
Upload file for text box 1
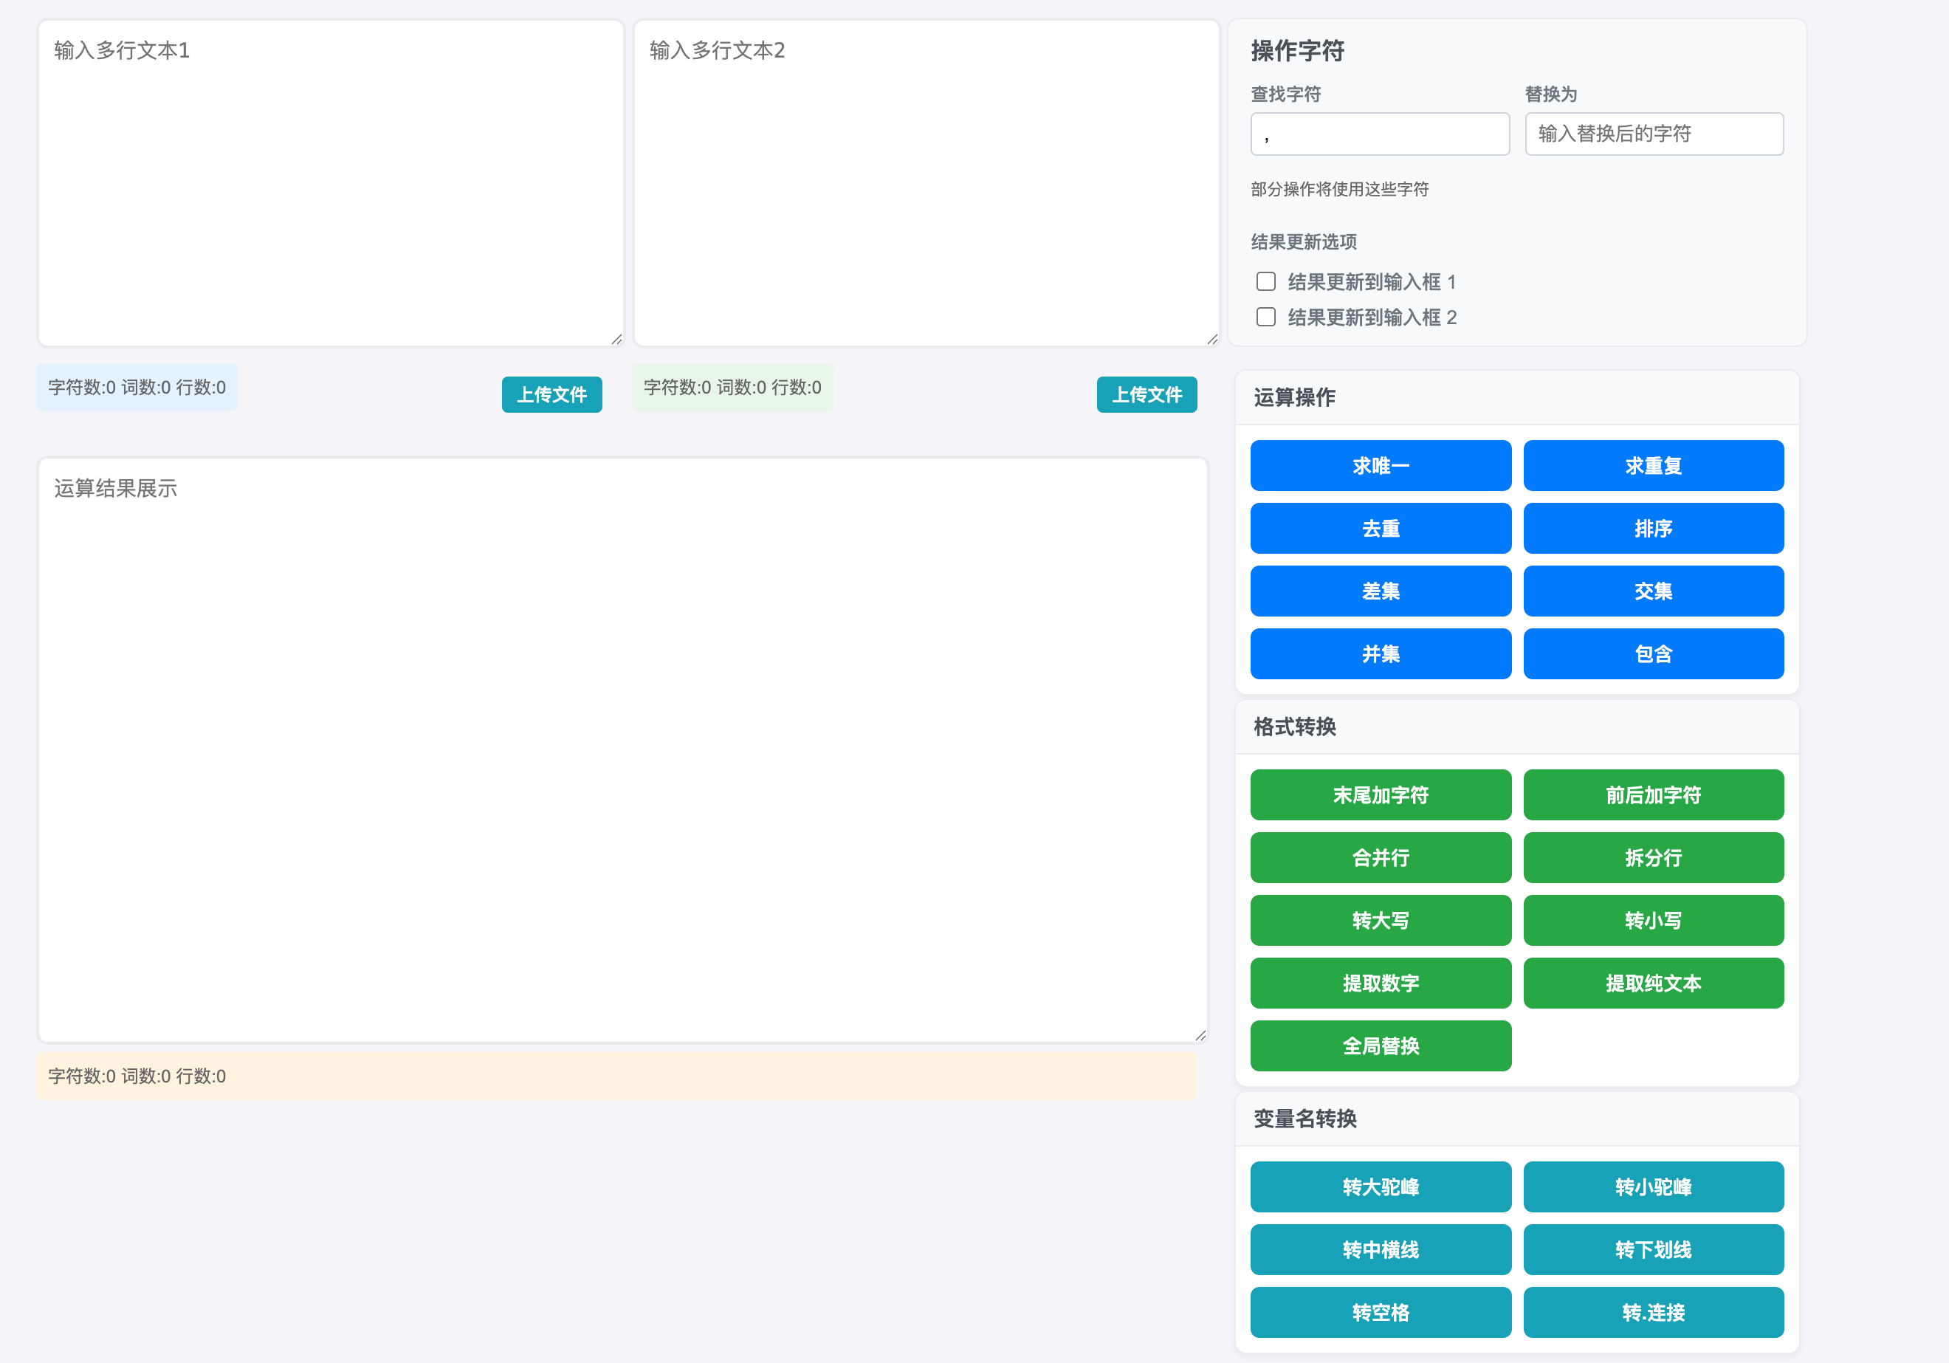point(551,395)
